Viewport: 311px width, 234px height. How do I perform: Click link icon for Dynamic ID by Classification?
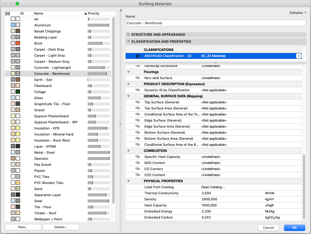pyautogui.click(x=138, y=90)
